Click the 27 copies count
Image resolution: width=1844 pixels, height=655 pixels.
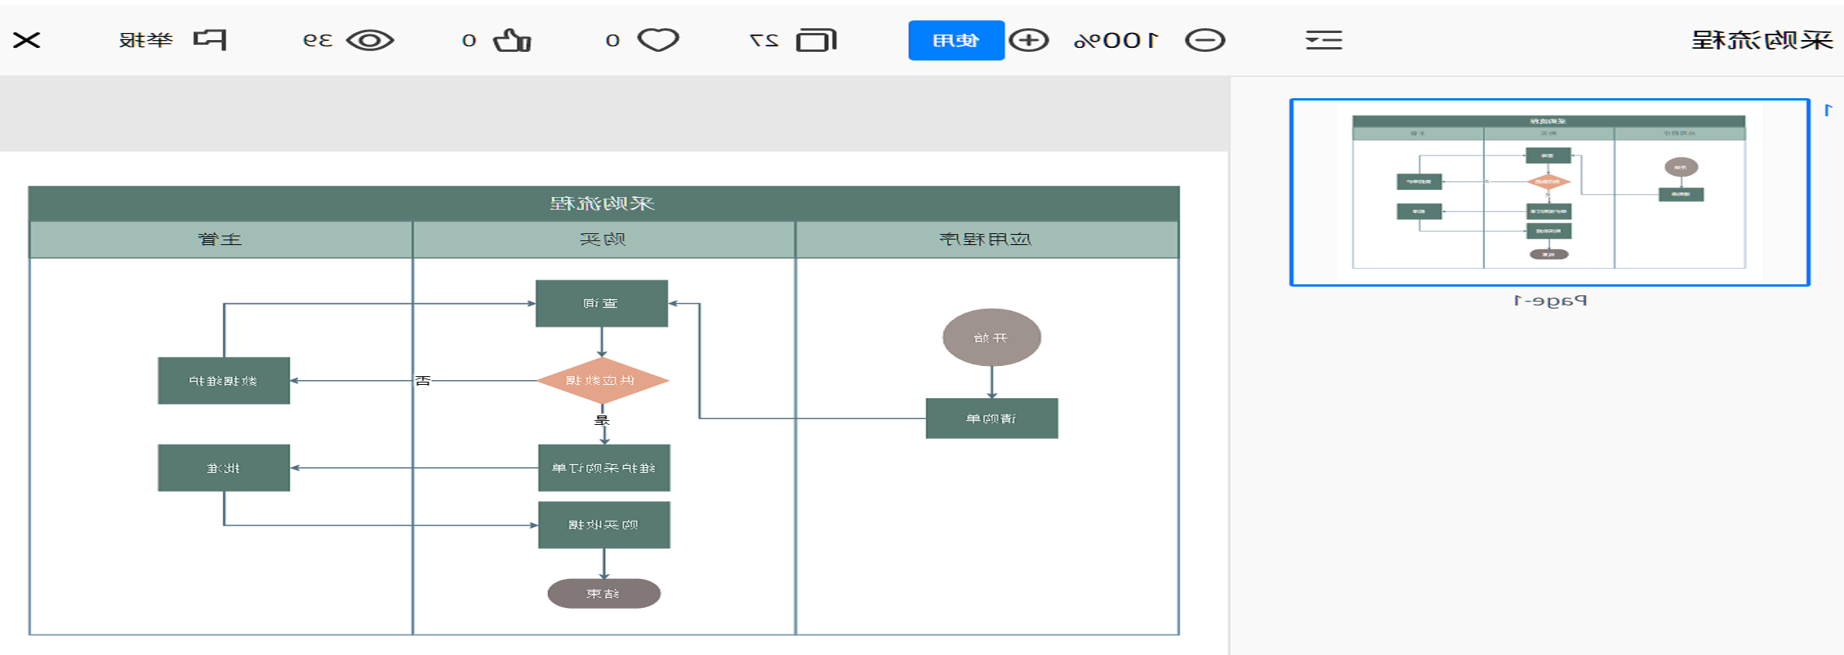(x=764, y=40)
